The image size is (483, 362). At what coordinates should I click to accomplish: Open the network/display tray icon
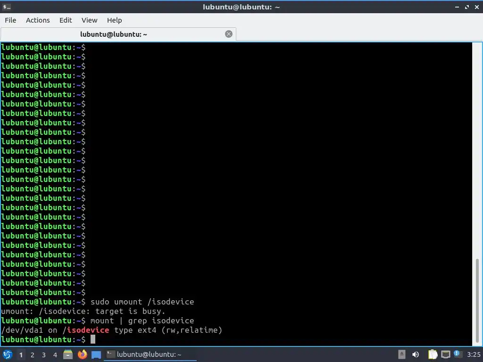click(445, 354)
